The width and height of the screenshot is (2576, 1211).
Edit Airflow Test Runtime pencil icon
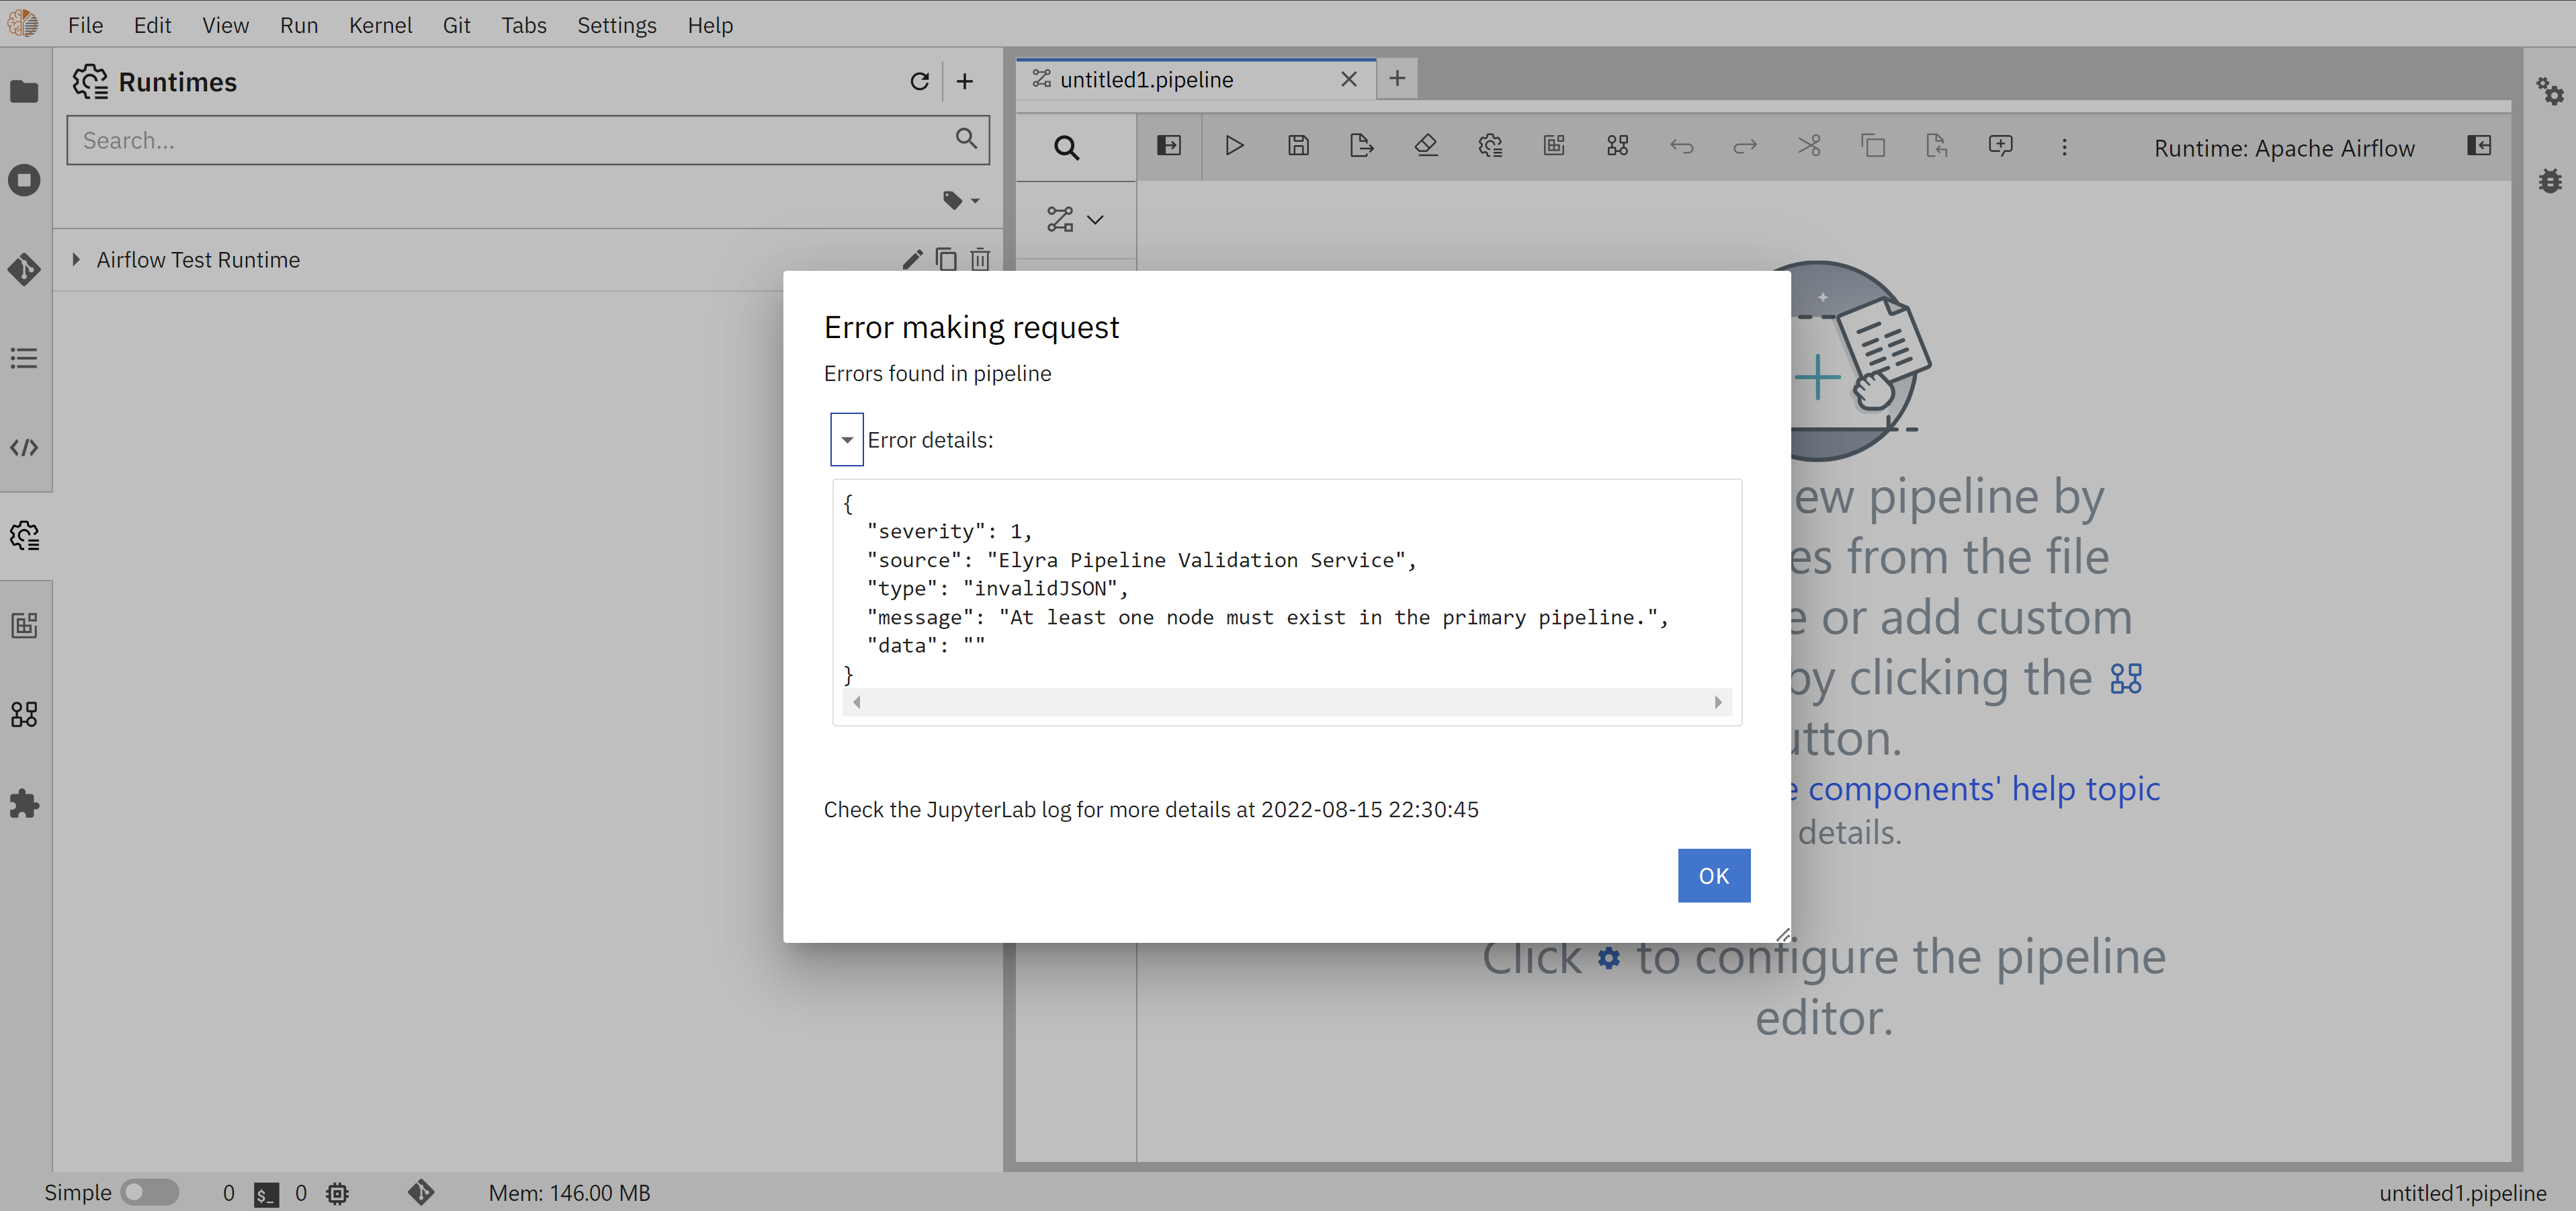[x=911, y=260]
